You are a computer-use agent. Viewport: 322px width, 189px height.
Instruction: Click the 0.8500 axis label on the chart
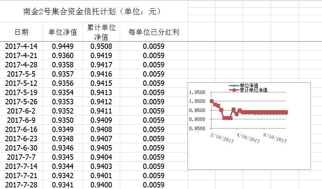click(197, 129)
